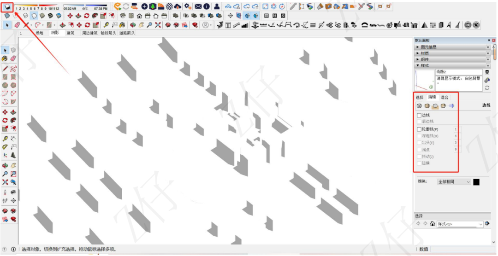Select the X-ray face style icon
Image resolution: width=498 pixels, height=256 pixels.
[6, 15]
